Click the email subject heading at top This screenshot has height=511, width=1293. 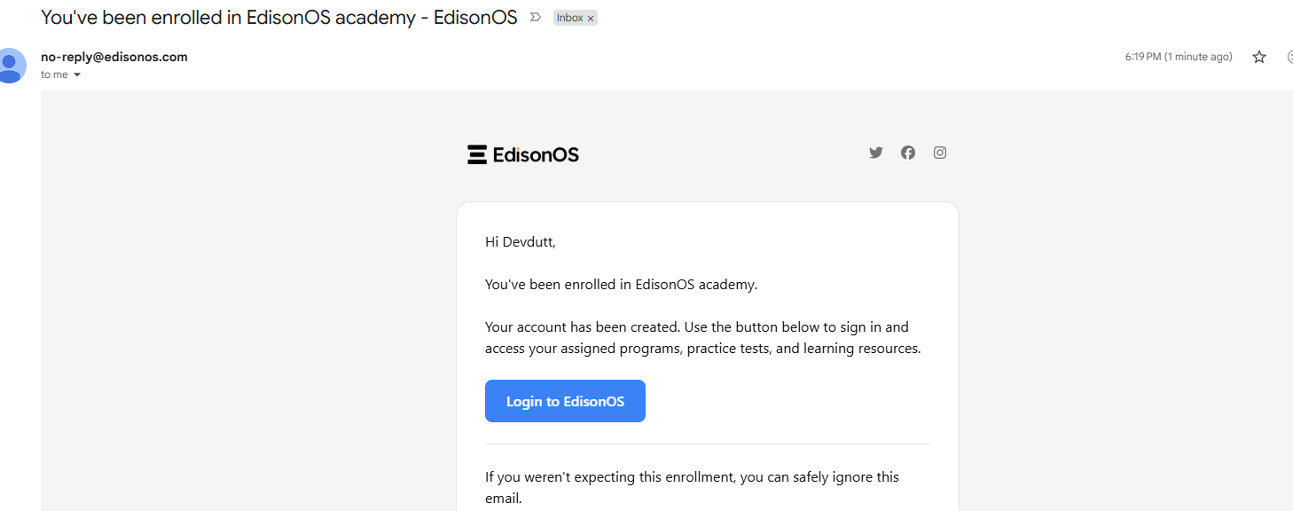point(278,17)
